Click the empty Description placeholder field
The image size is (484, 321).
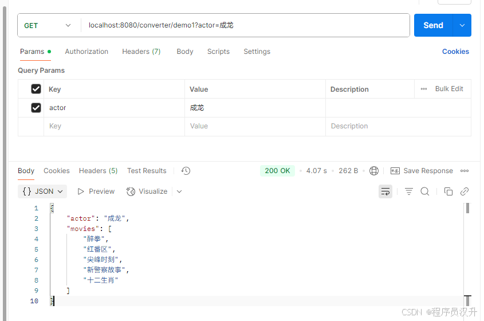[x=398, y=126]
